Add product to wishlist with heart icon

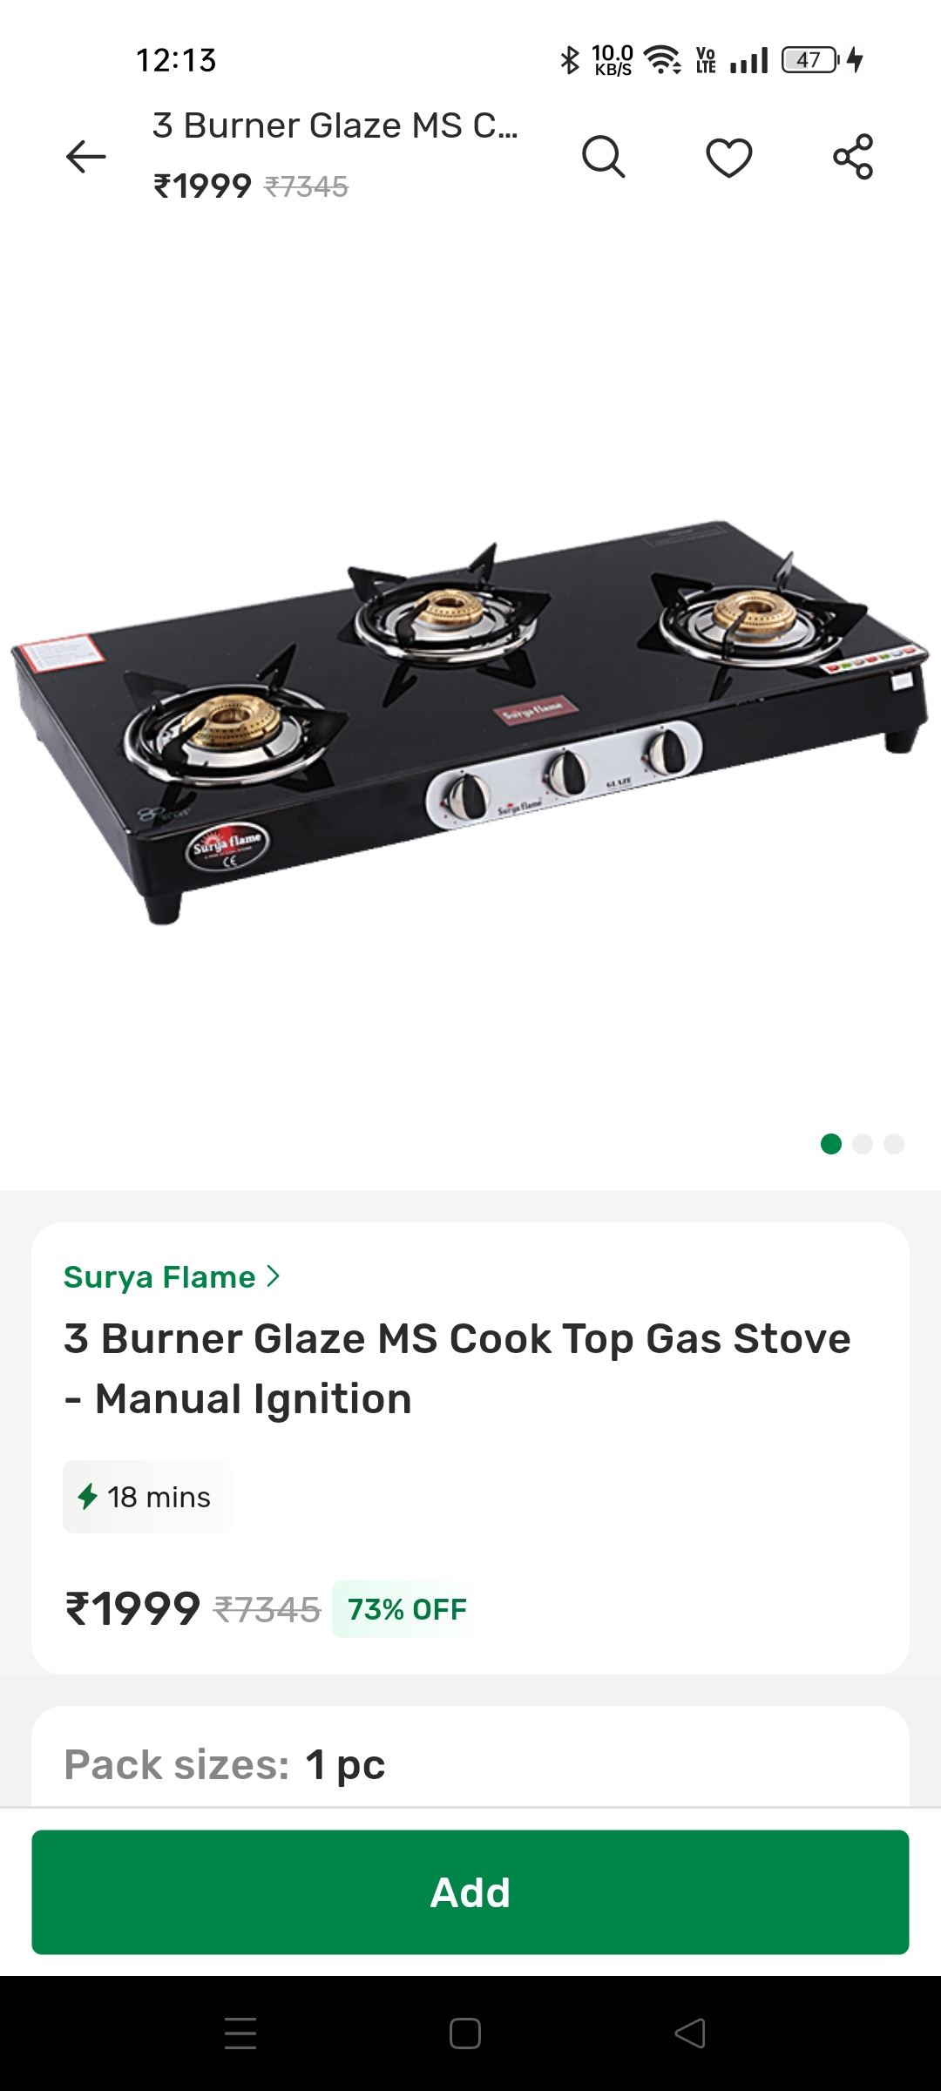(x=728, y=157)
